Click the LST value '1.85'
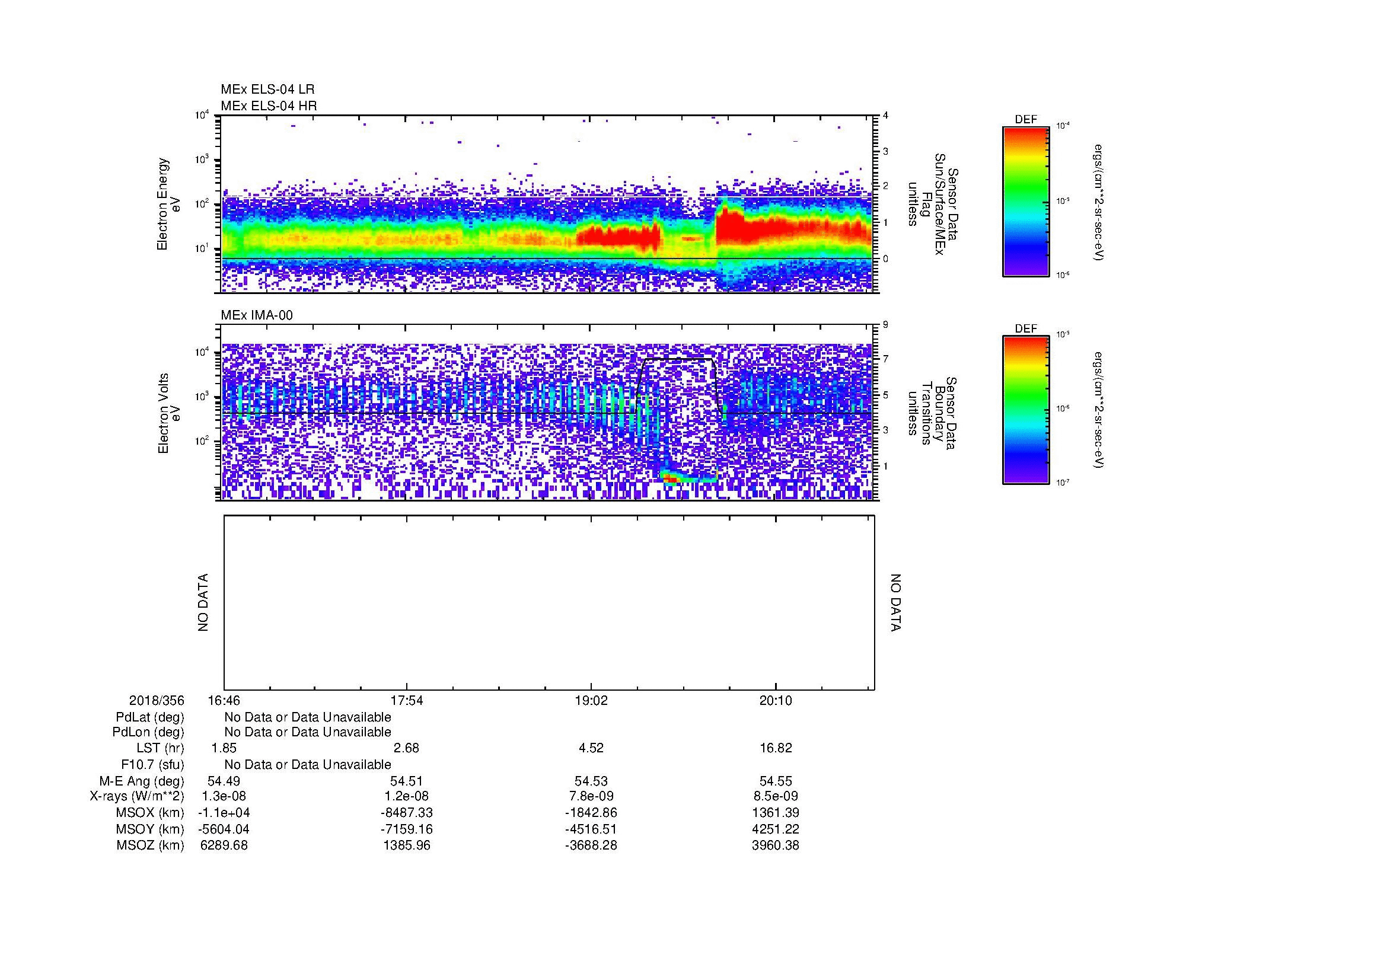This screenshot has height=980, width=1387. (224, 748)
